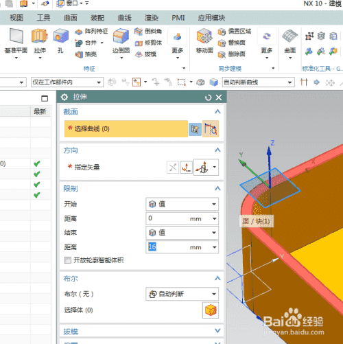
Task: Reset the Extrude dialog
Action: click(x=208, y=98)
